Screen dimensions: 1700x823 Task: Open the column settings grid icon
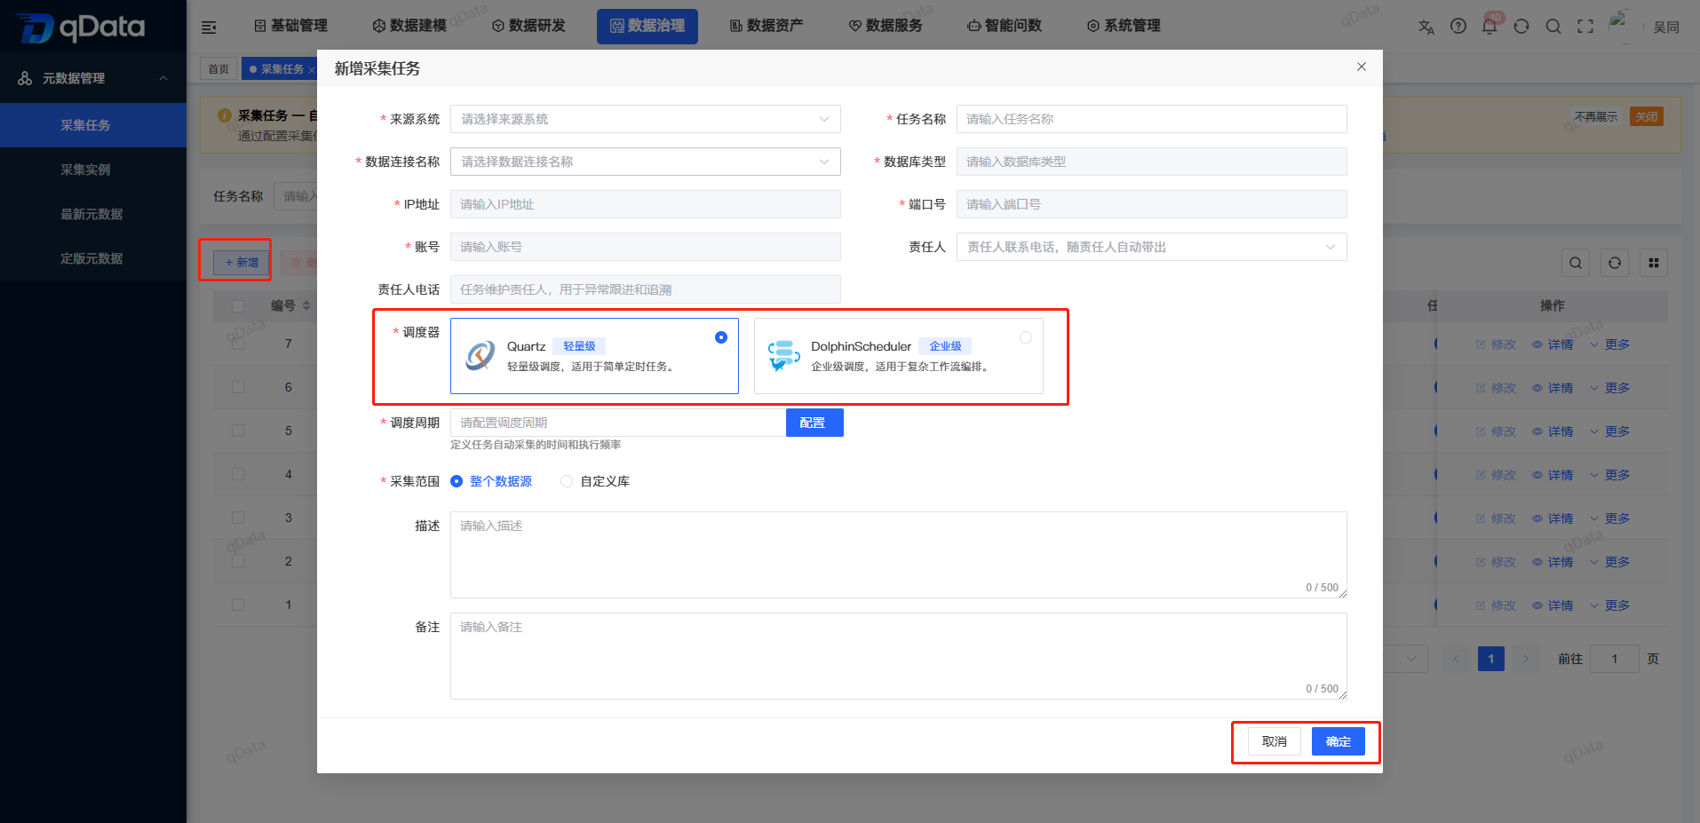click(1654, 263)
